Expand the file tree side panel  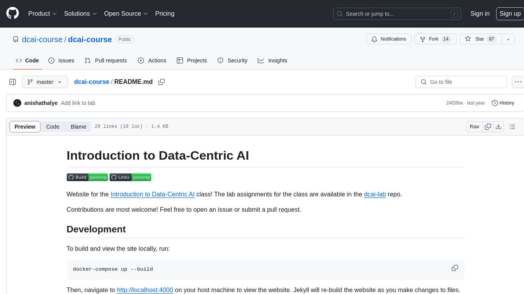(13, 82)
